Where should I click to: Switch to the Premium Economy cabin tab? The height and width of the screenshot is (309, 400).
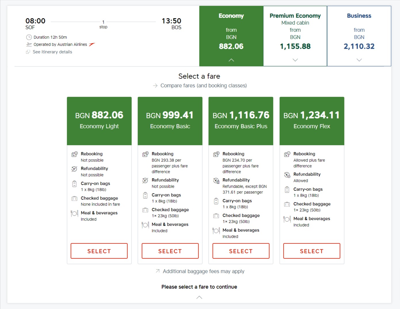click(x=295, y=36)
